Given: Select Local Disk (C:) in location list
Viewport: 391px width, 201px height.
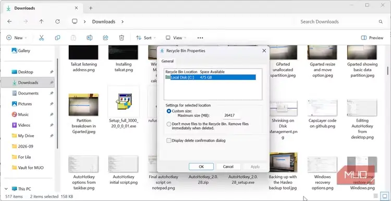Looking at the screenshot, I should click(210, 77).
